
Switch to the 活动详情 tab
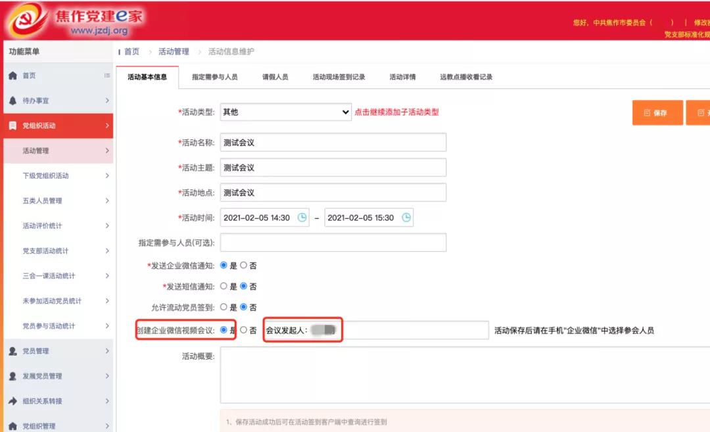coord(402,77)
